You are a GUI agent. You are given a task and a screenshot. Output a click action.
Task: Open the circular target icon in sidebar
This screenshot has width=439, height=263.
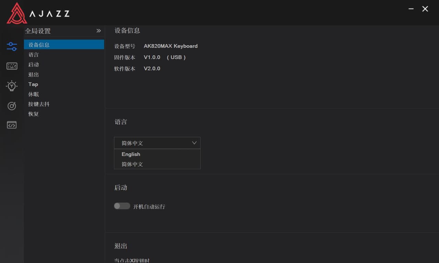point(12,106)
